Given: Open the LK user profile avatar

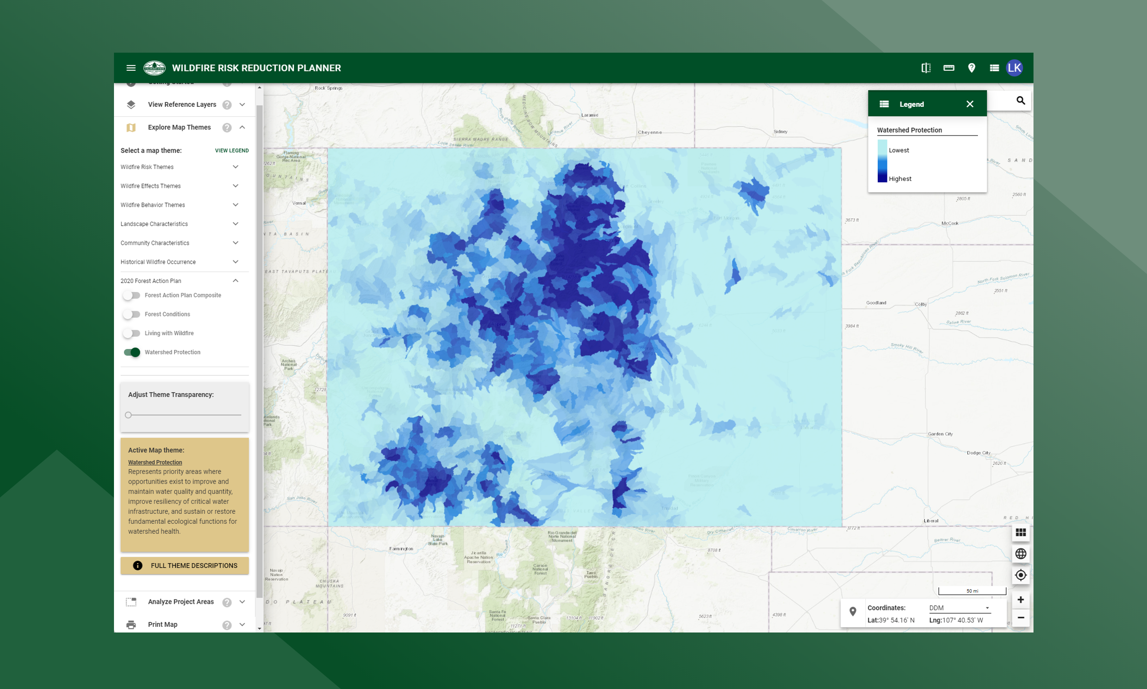Looking at the screenshot, I should 1014,68.
